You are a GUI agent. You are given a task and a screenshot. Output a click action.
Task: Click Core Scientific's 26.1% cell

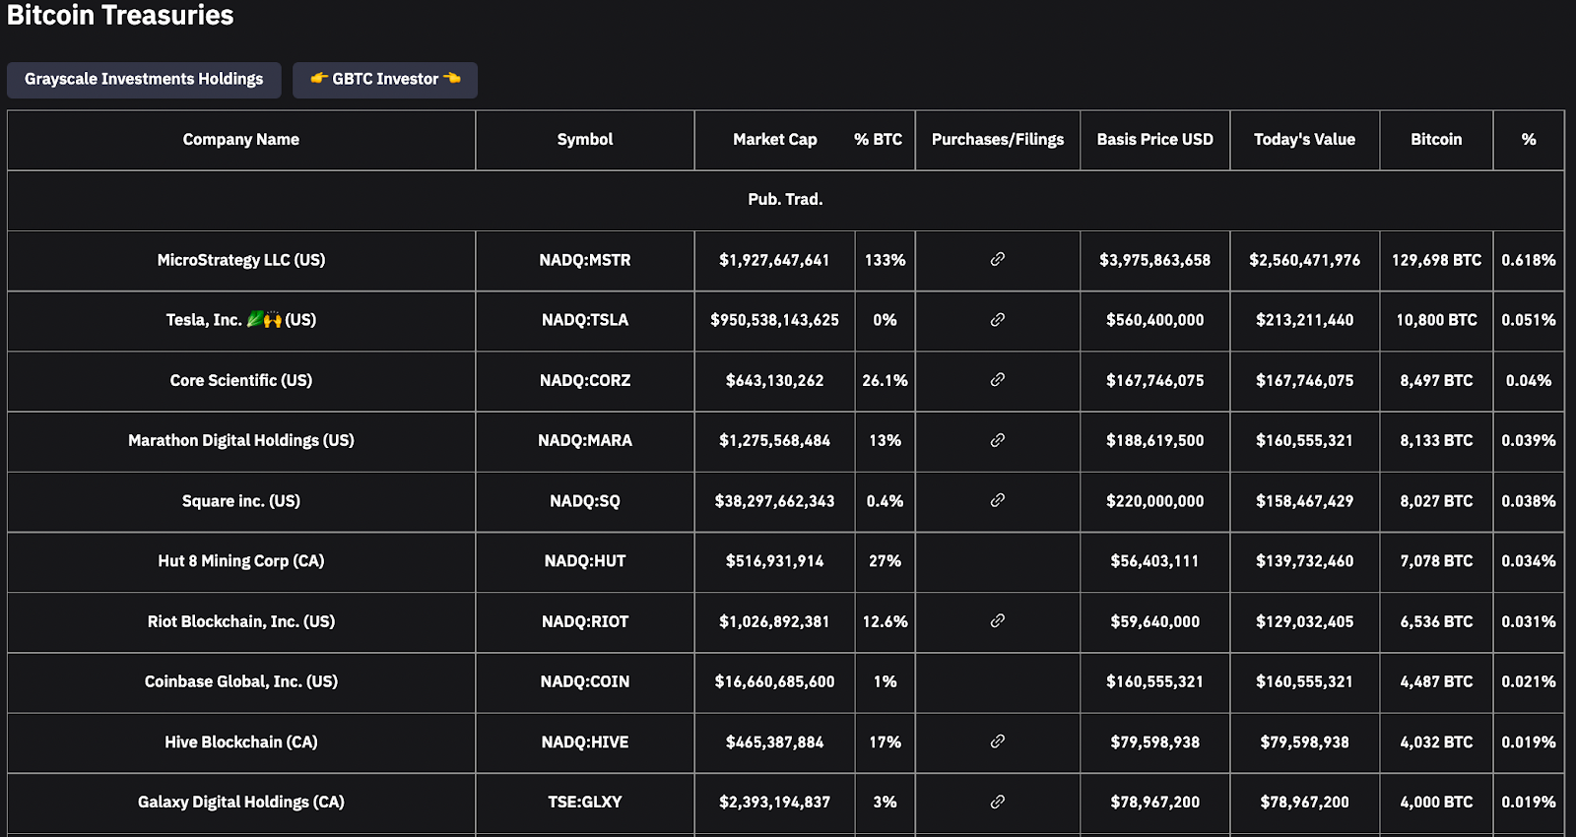(x=885, y=380)
